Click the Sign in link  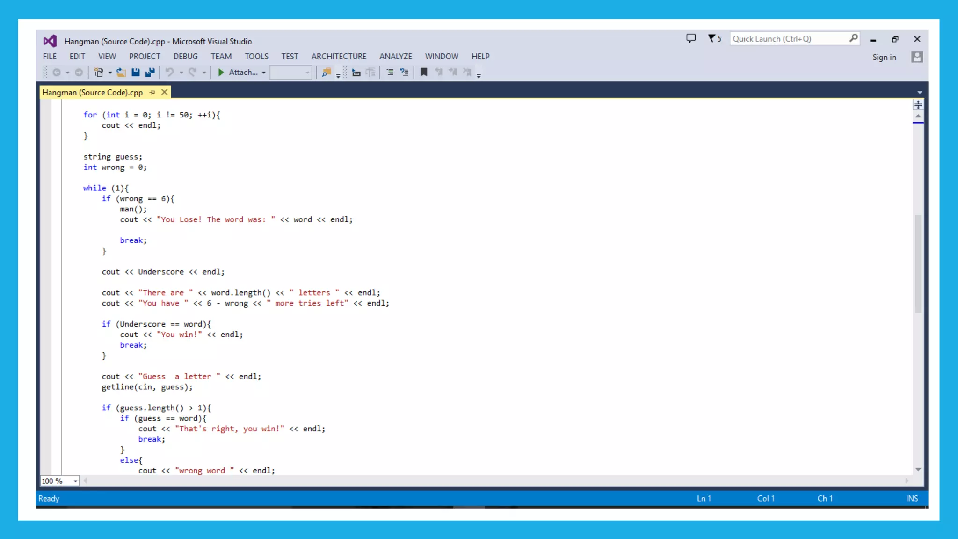884,57
